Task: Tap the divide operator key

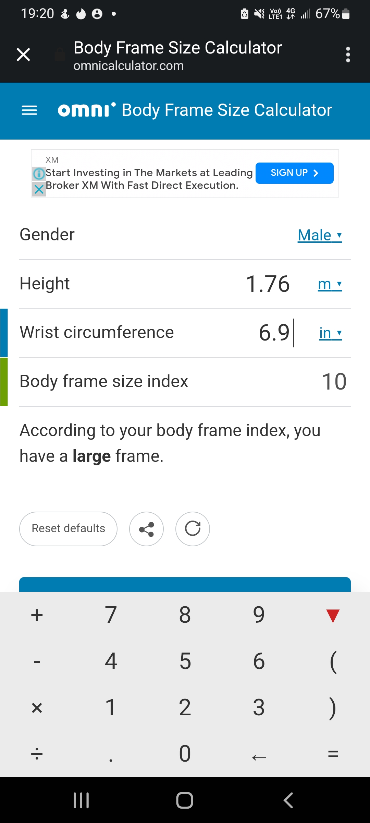Action: 37,754
